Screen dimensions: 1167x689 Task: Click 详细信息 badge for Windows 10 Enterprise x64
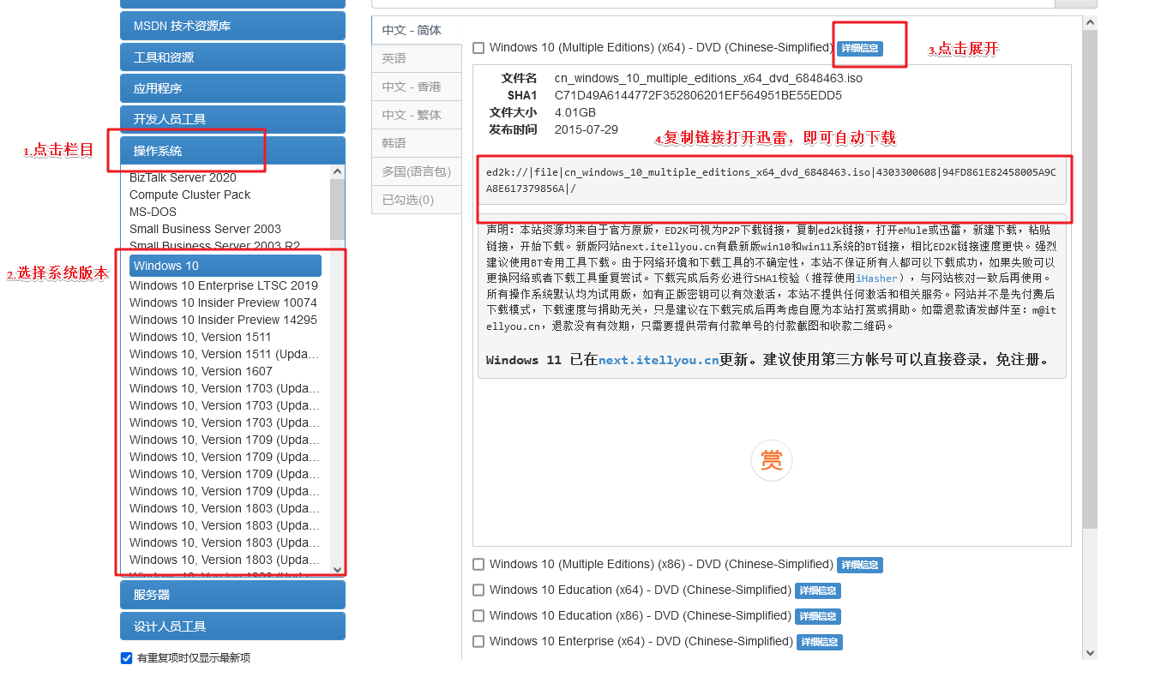pos(819,642)
